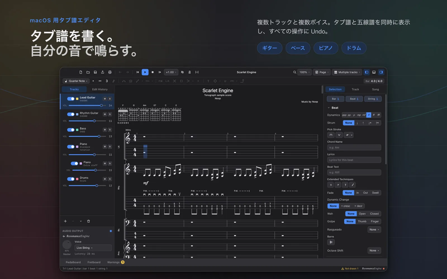Open the 100% zoom dropdown
Viewport: 447px width, 279px height.
[305, 72]
